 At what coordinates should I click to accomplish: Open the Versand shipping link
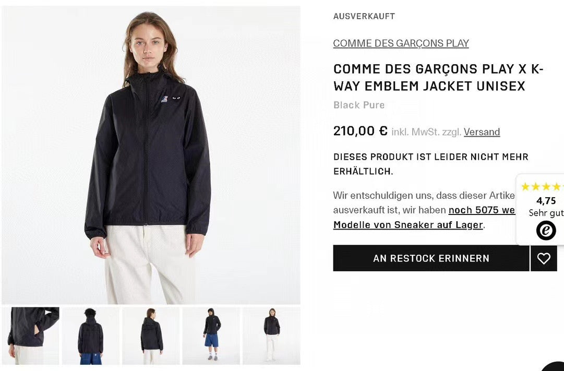482,132
